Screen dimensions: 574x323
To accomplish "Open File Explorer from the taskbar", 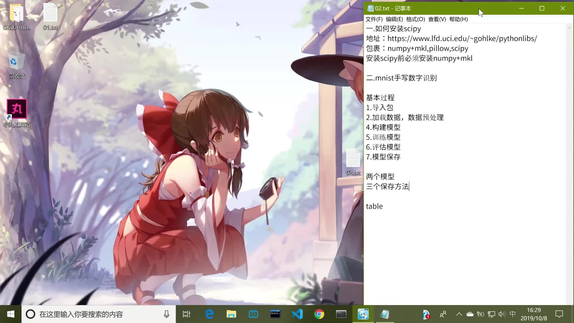I will pos(231,314).
